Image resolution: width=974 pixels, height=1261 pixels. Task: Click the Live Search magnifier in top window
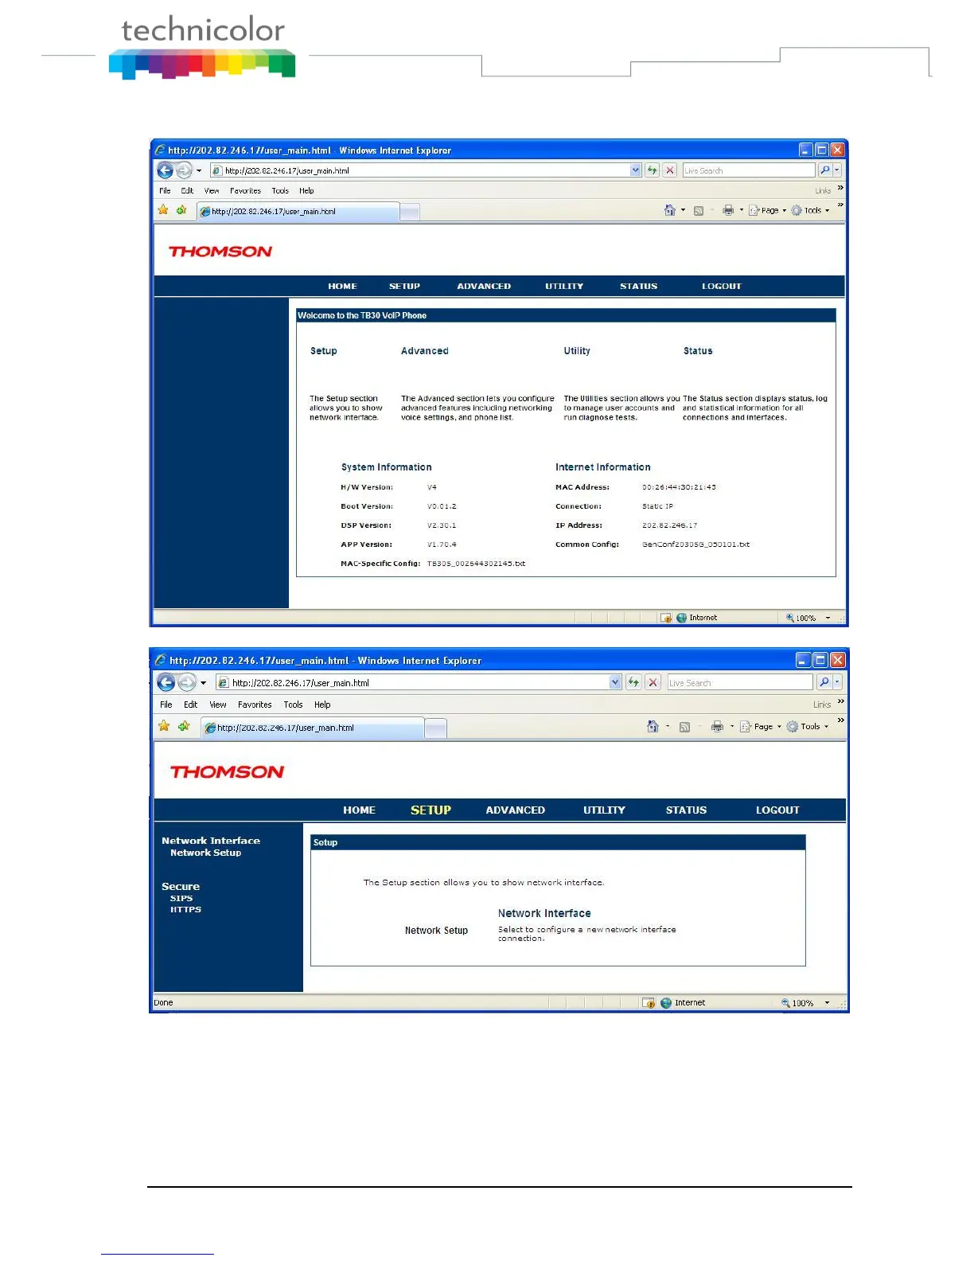(x=825, y=170)
